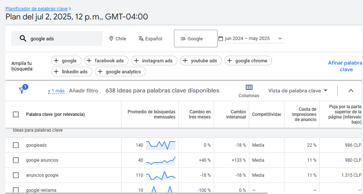
Task: Click the 'google ads' search input field
Action: tap(62, 39)
